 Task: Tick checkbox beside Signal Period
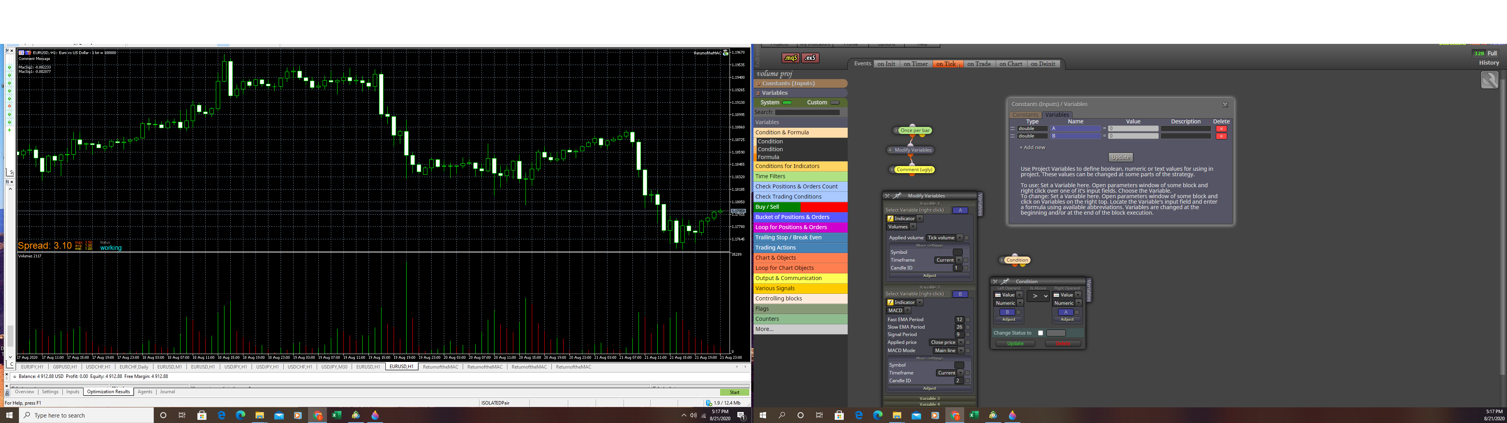coord(968,335)
